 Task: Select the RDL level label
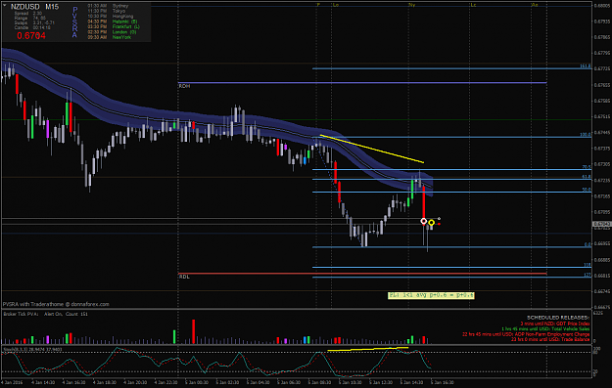(184, 277)
